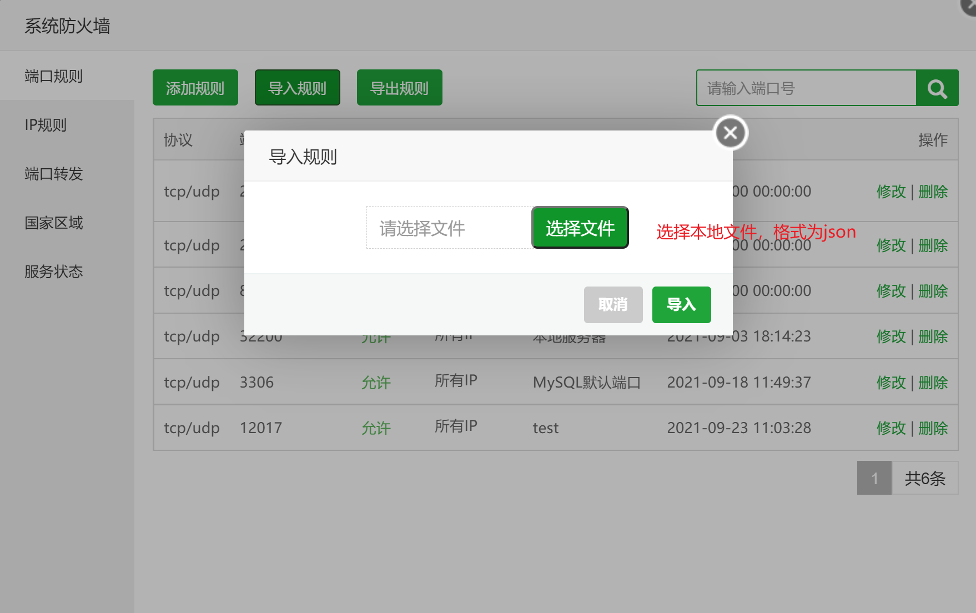
Task: Click 修改 for port 3306 row
Action: pos(891,383)
